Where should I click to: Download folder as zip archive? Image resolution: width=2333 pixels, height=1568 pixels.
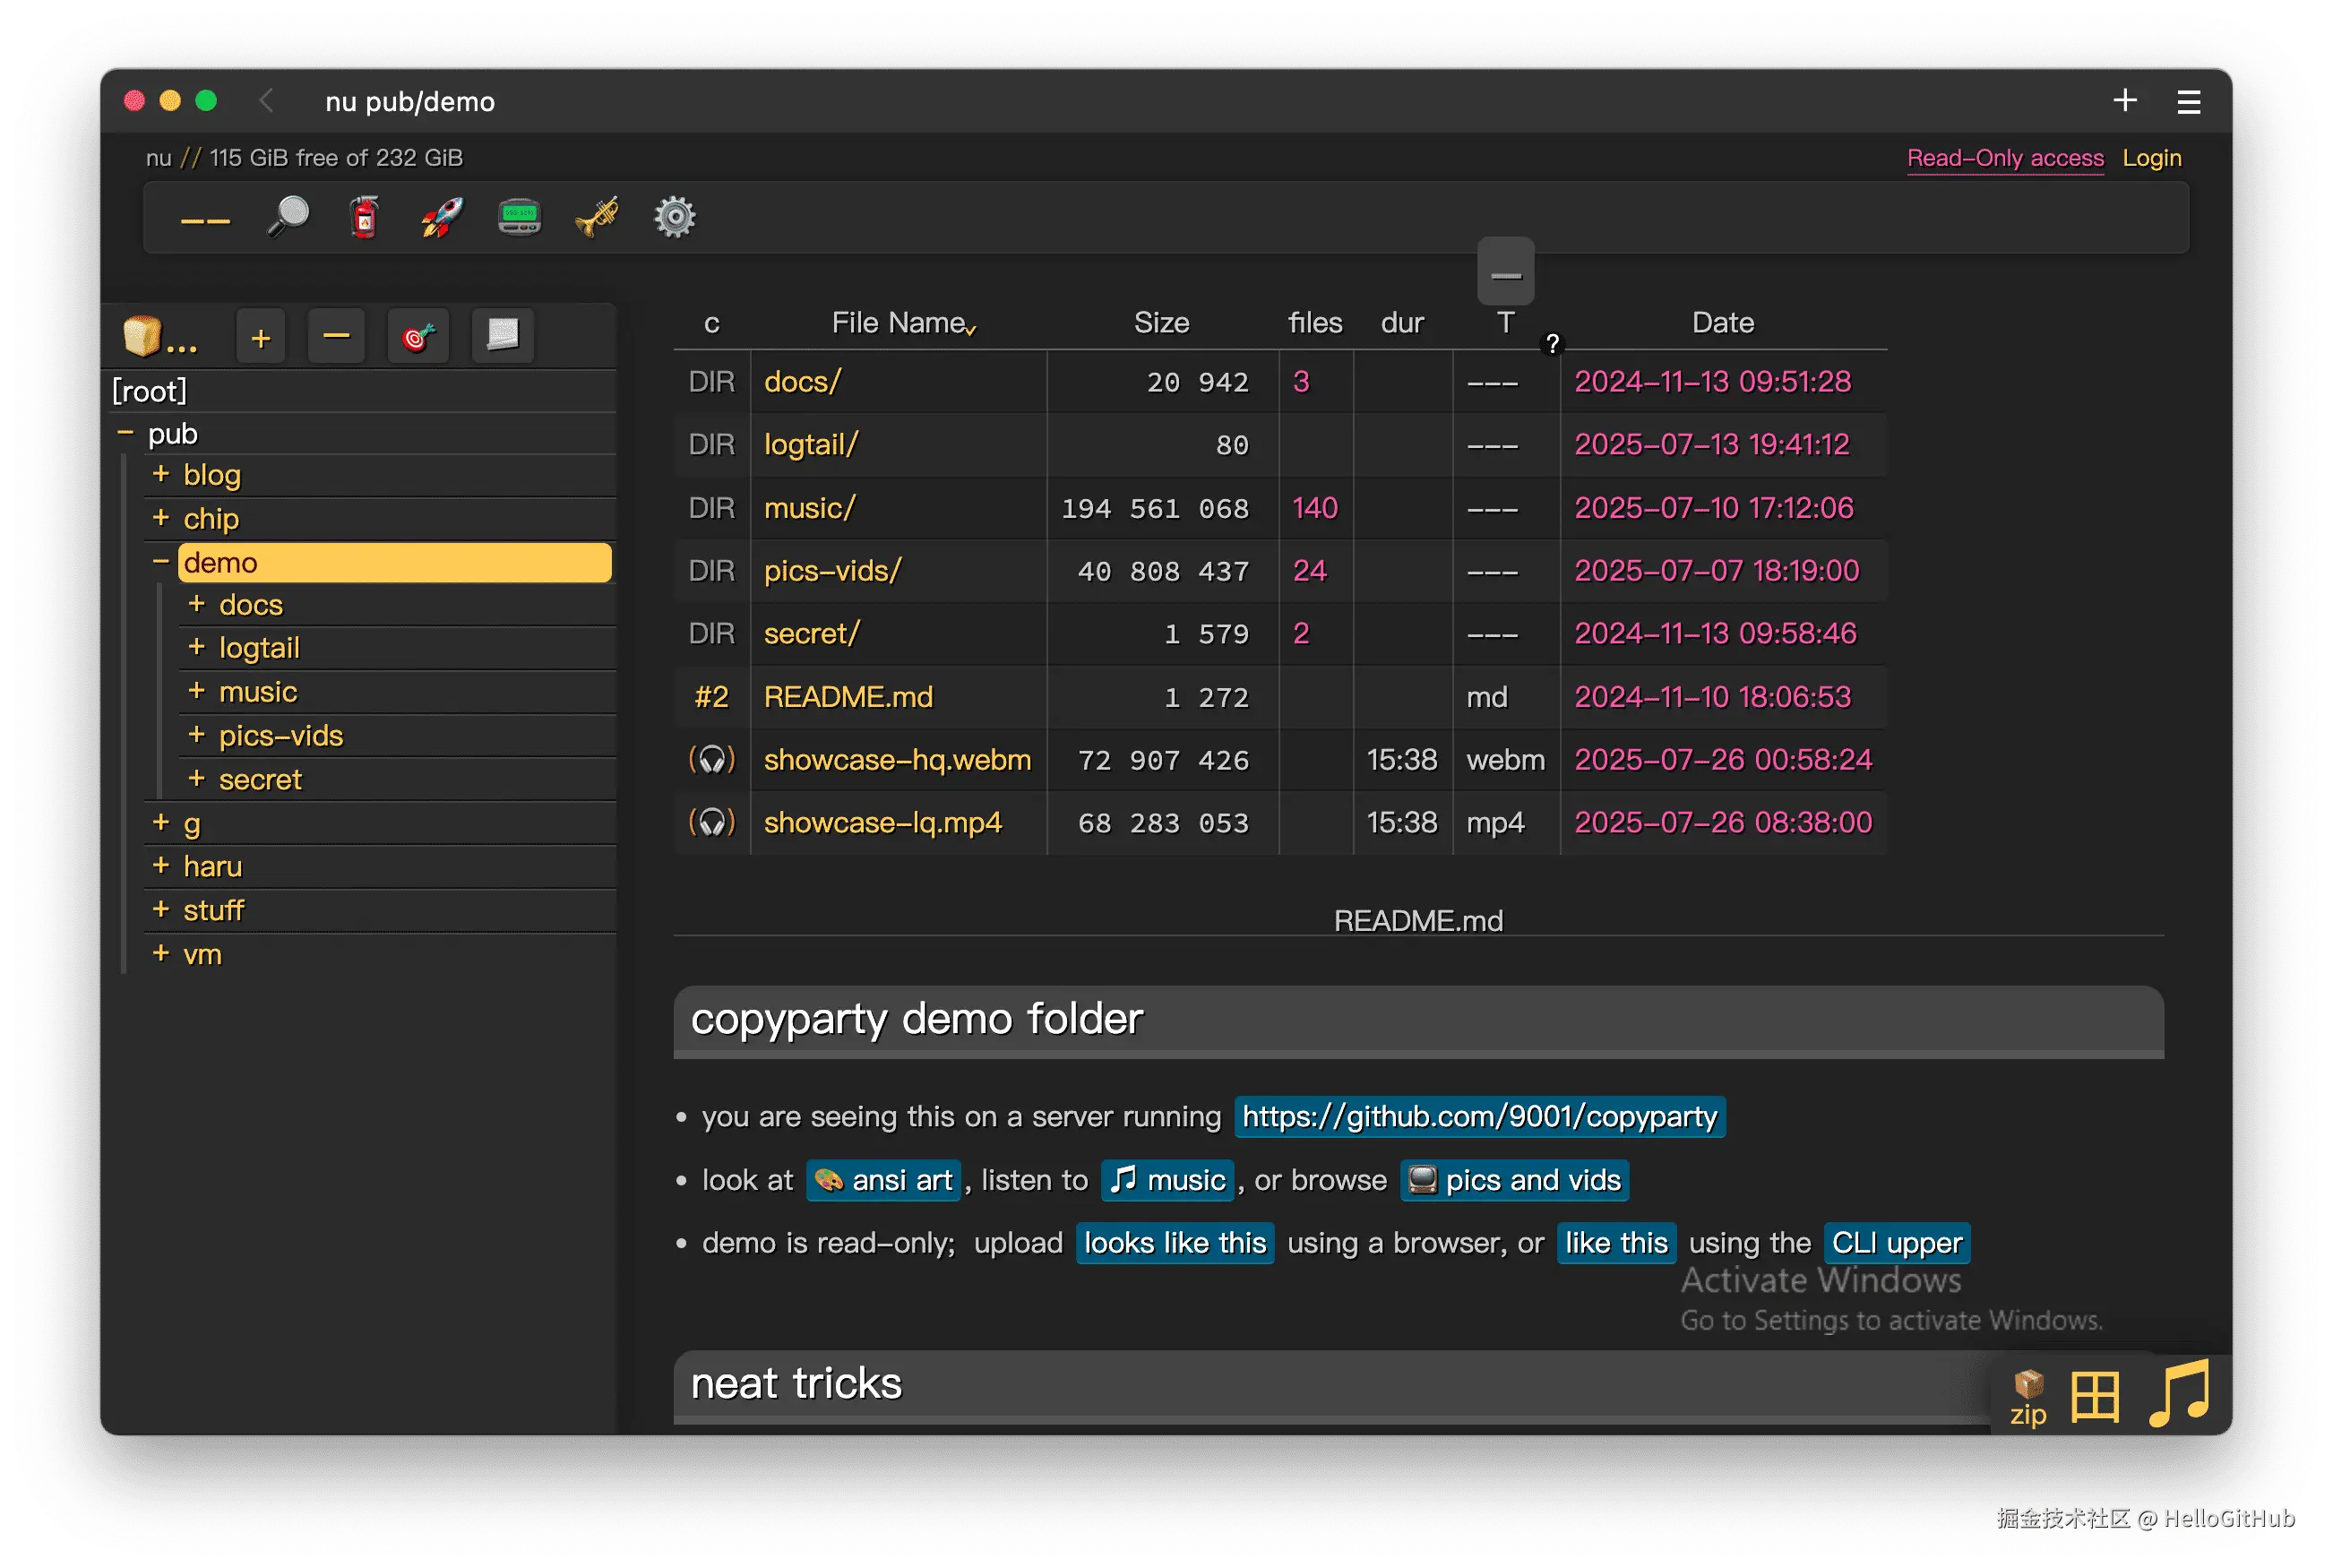pos(2028,1397)
